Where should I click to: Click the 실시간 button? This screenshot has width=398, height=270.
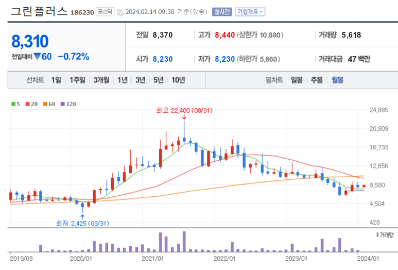[x=222, y=12]
